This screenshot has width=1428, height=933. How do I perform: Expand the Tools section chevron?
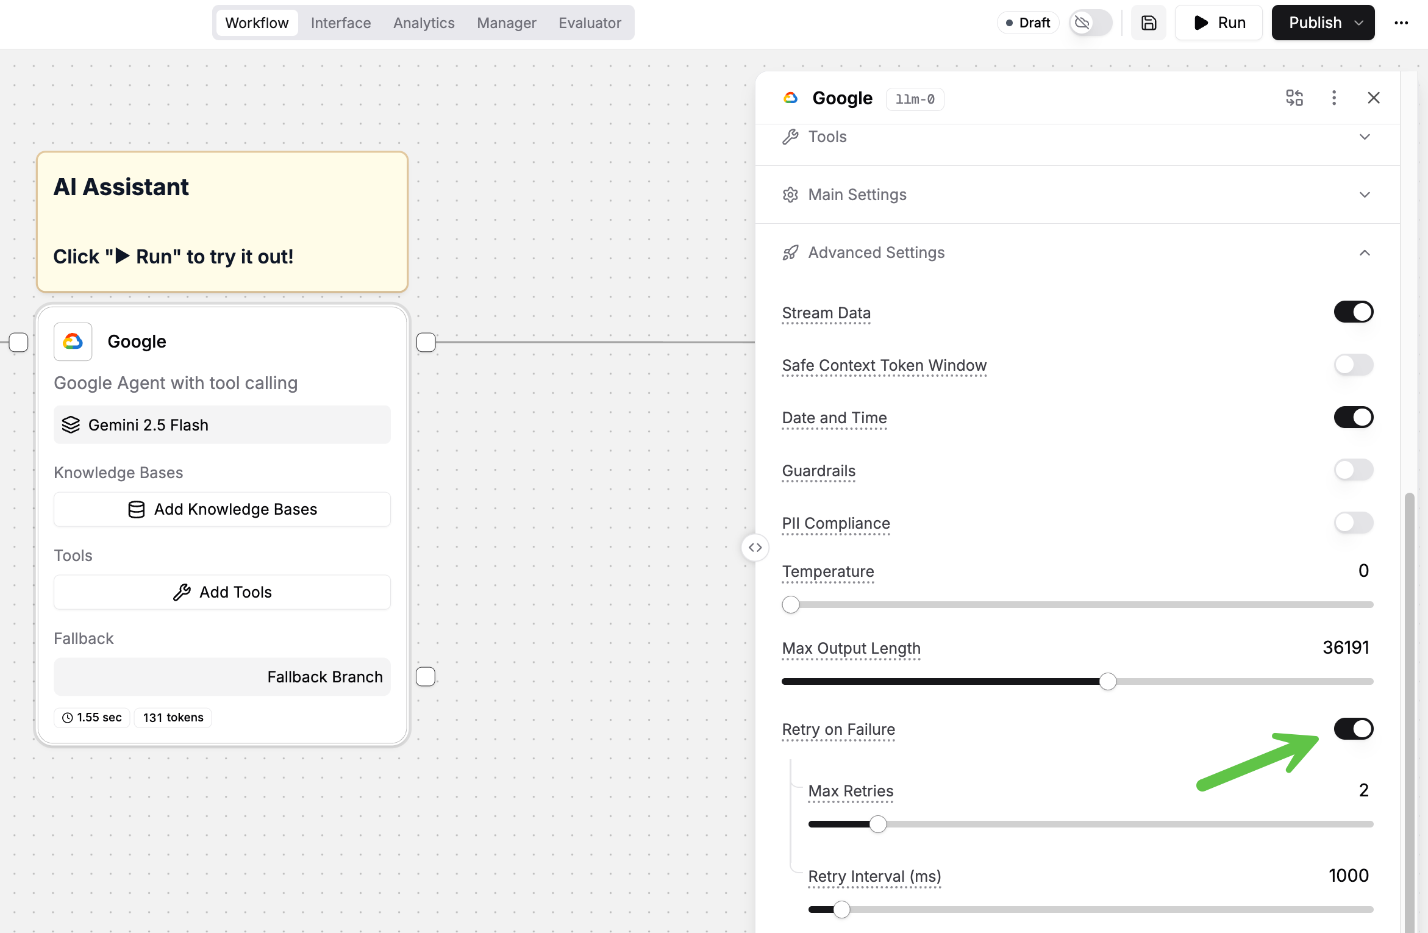1365,137
